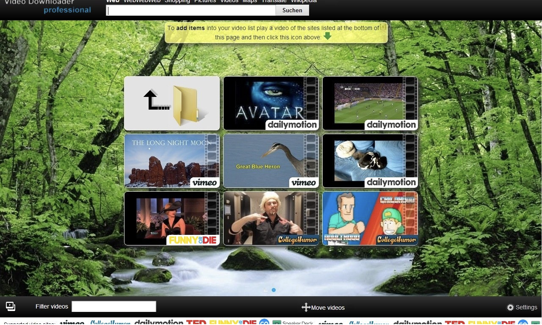Open the Great Blue Heron vimeo video

(271, 161)
